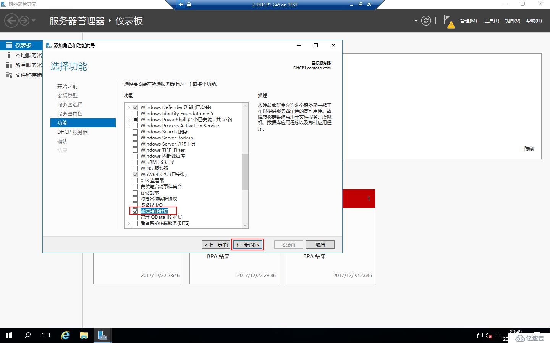This screenshot has width=550, height=343.
Task: Launch Internet Explorer from the taskbar
Action: click(x=65, y=335)
